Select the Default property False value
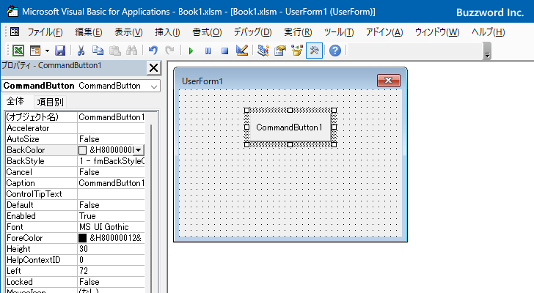The width and height of the screenshot is (534, 293). (x=111, y=205)
